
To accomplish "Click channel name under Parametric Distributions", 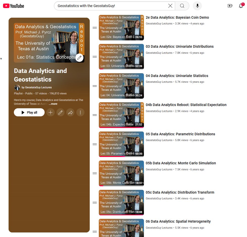I will 159,140.
